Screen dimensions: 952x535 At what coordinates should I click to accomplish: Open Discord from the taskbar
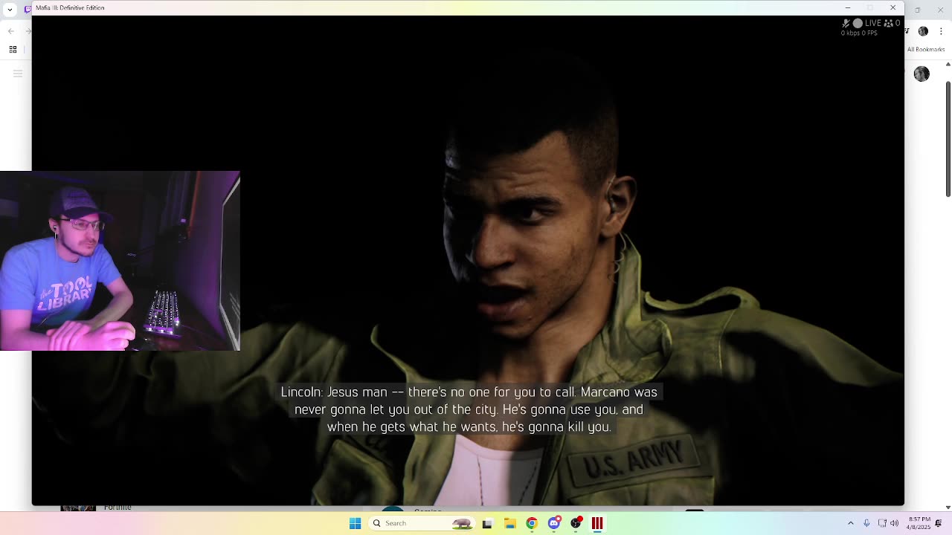(553, 523)
